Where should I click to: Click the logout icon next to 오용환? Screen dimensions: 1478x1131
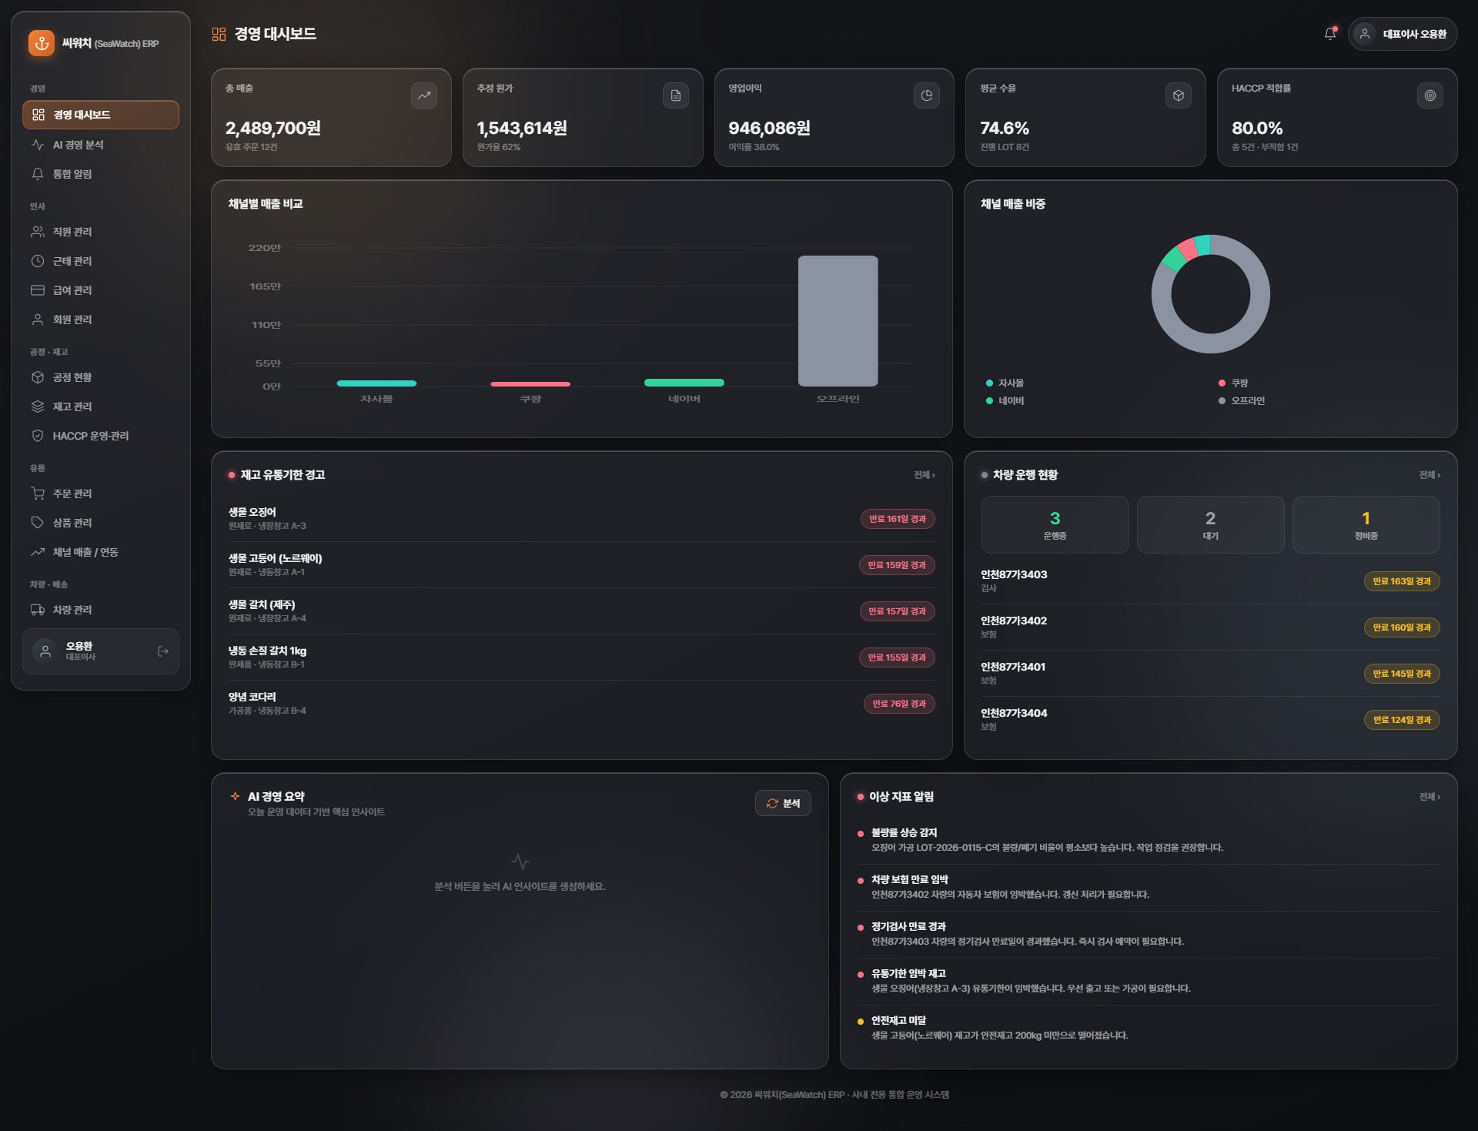pos(163,651)
